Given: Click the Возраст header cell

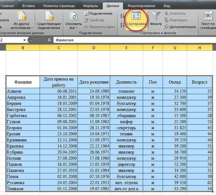Looking at the screenshot, I should [200, 82].
